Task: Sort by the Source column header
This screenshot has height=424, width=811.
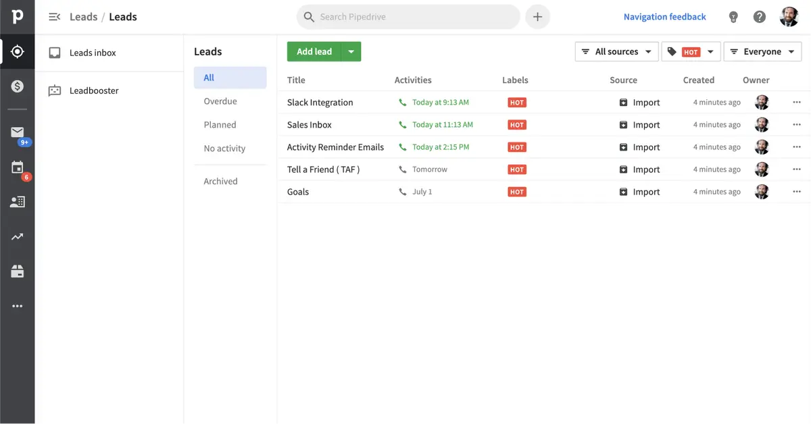Action: (x=623, y=80)
